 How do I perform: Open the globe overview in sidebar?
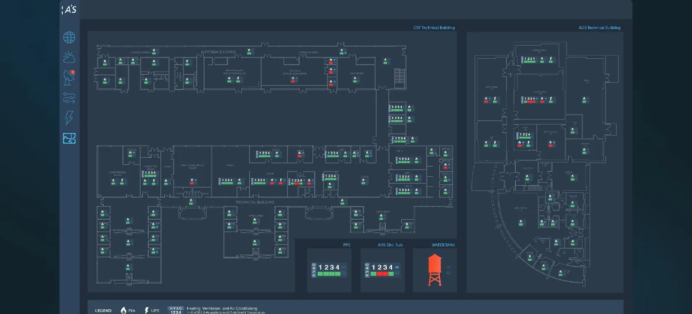point(69,38)
